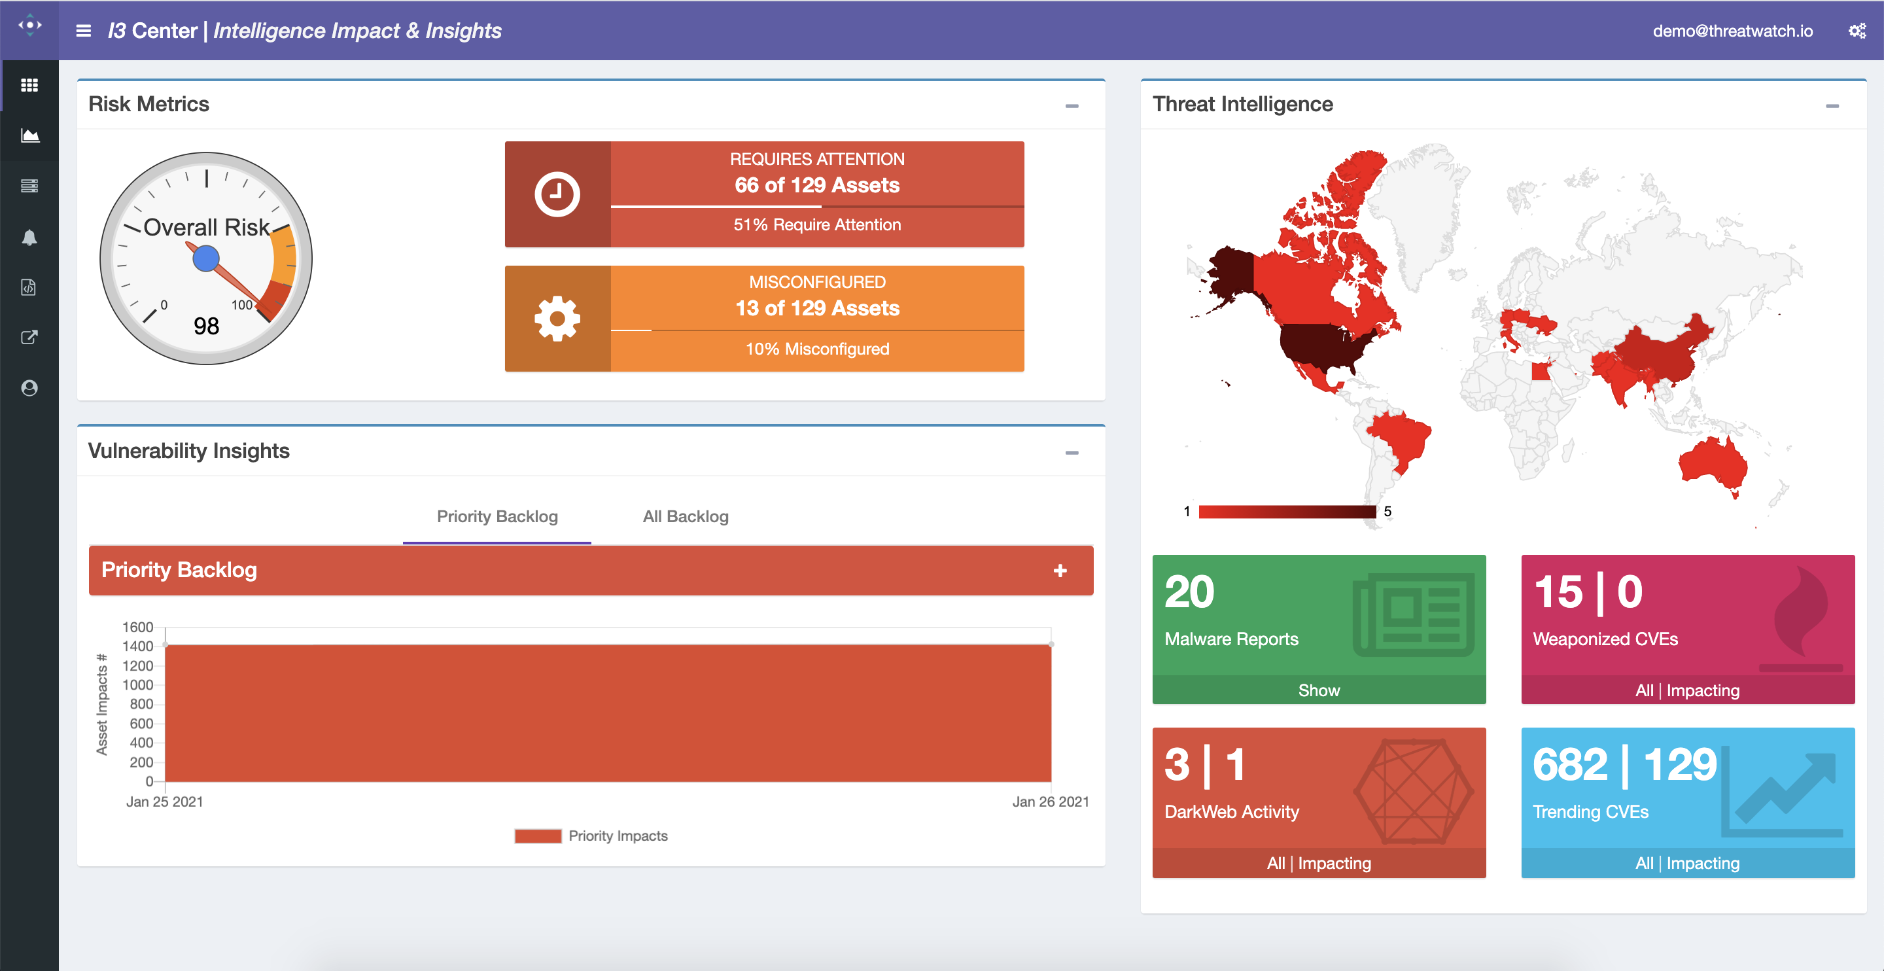Open settings gears in top right
The width and height of the screenshot is (1884, 971).
coord(1857,31)
